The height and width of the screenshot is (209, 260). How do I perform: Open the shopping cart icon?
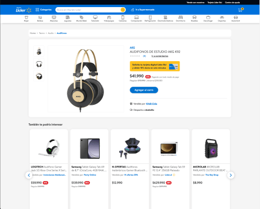pos(240,10)
